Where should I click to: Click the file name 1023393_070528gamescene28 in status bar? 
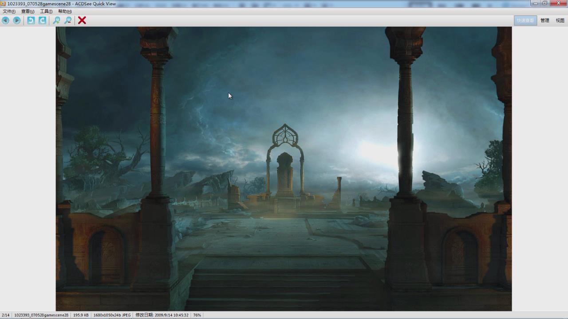(x=41, y=315)
